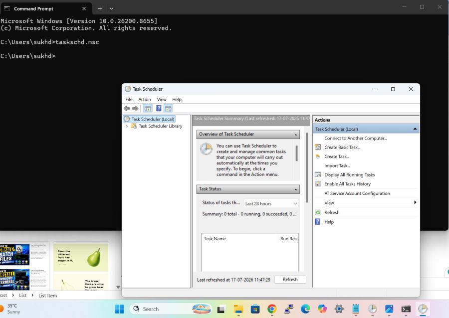449x318 pixels.
Task: Click Create Basic Task icon in Actions
Action: pyautogui.click(x=318, y=147)
